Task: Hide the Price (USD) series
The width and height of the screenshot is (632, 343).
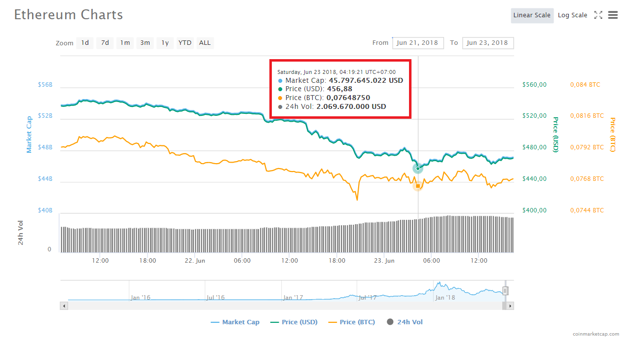Action: coord(294,322)
